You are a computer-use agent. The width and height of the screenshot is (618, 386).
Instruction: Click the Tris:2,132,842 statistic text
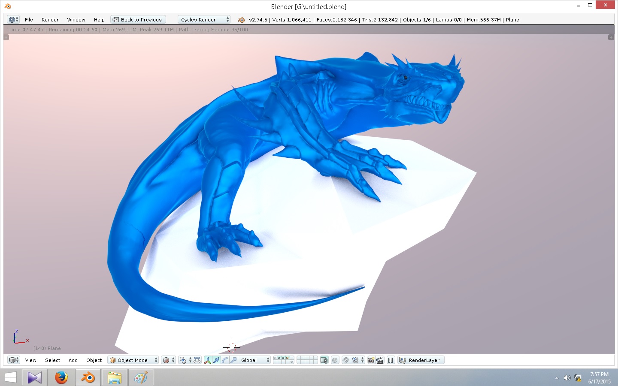[380, 20]
